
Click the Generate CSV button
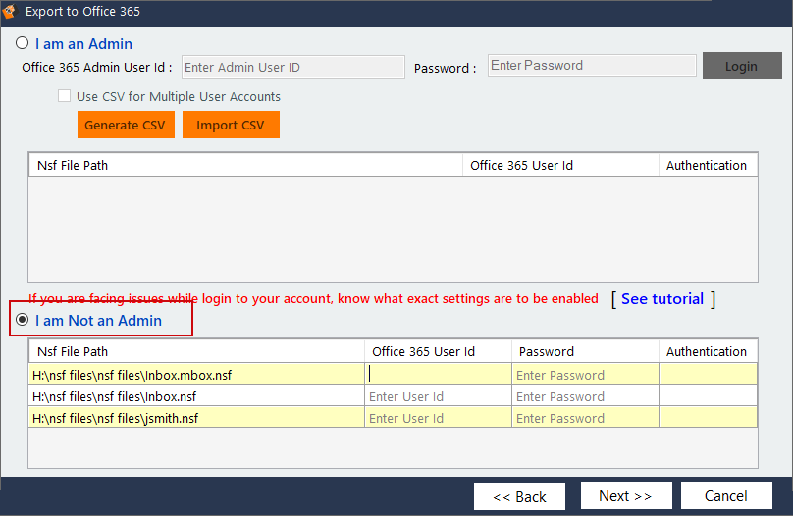point(126,125)
